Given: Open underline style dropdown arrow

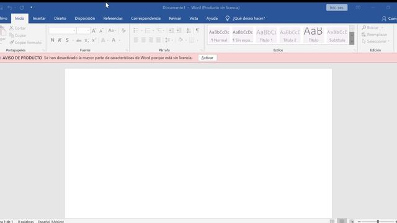Looking at the screenshot, I should point(73,40).
